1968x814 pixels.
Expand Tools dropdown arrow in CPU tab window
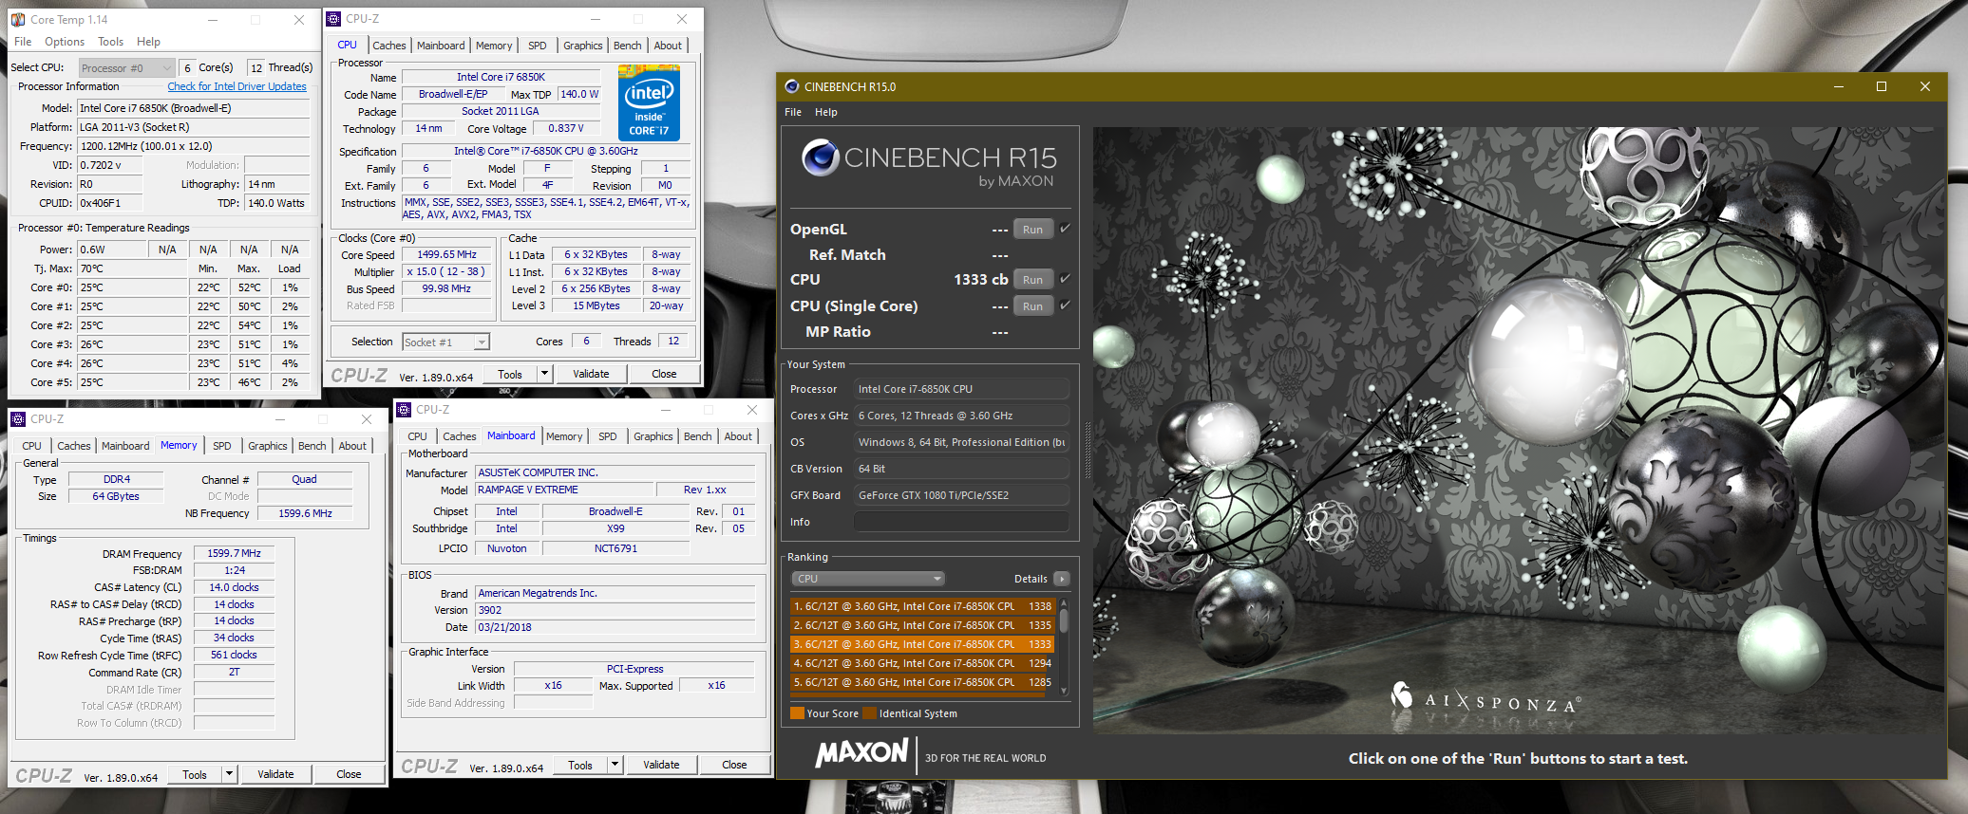(545, 374)
